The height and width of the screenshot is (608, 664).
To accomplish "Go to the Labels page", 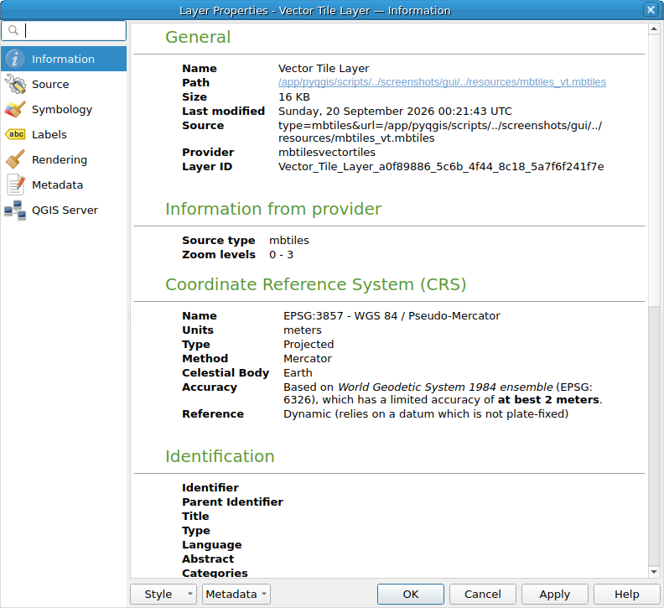I will [x=64, y=134].
